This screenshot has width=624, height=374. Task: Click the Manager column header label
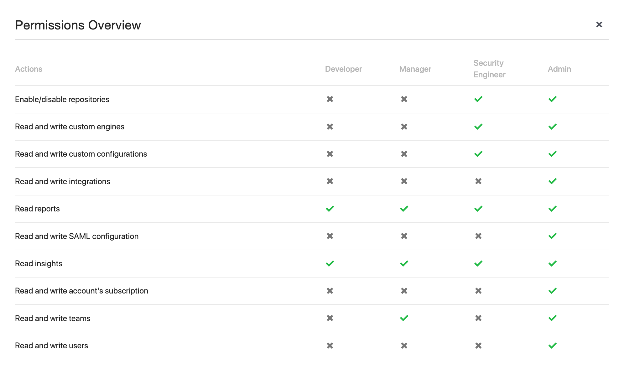pos(415,69)
